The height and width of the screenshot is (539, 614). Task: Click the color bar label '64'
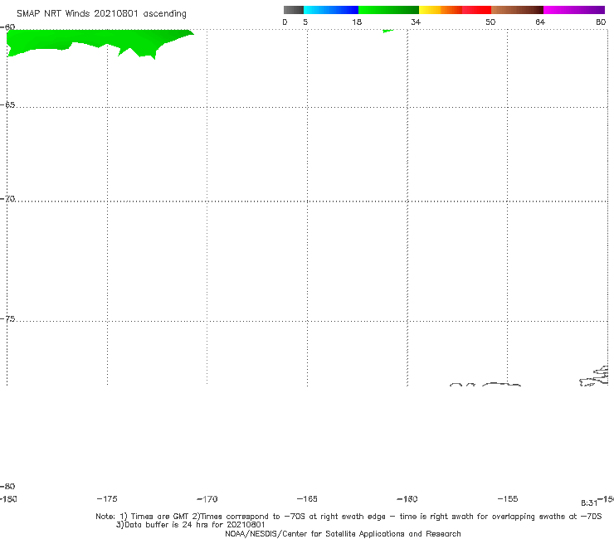pyautogui.click(x=540, y=22)
